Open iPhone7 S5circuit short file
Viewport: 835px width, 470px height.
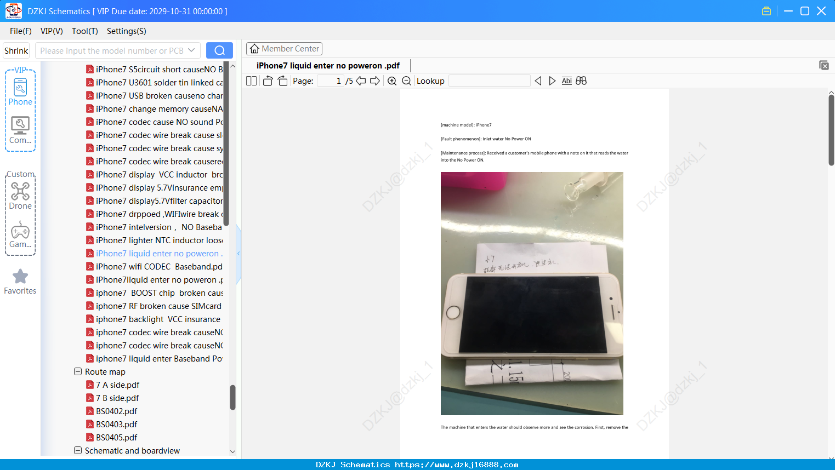[x=154, y=69]
